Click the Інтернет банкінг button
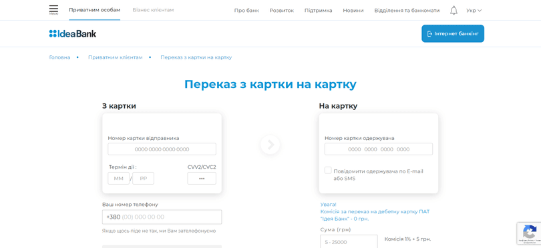Viewport: 541px width, 248px height. (453, 33)
